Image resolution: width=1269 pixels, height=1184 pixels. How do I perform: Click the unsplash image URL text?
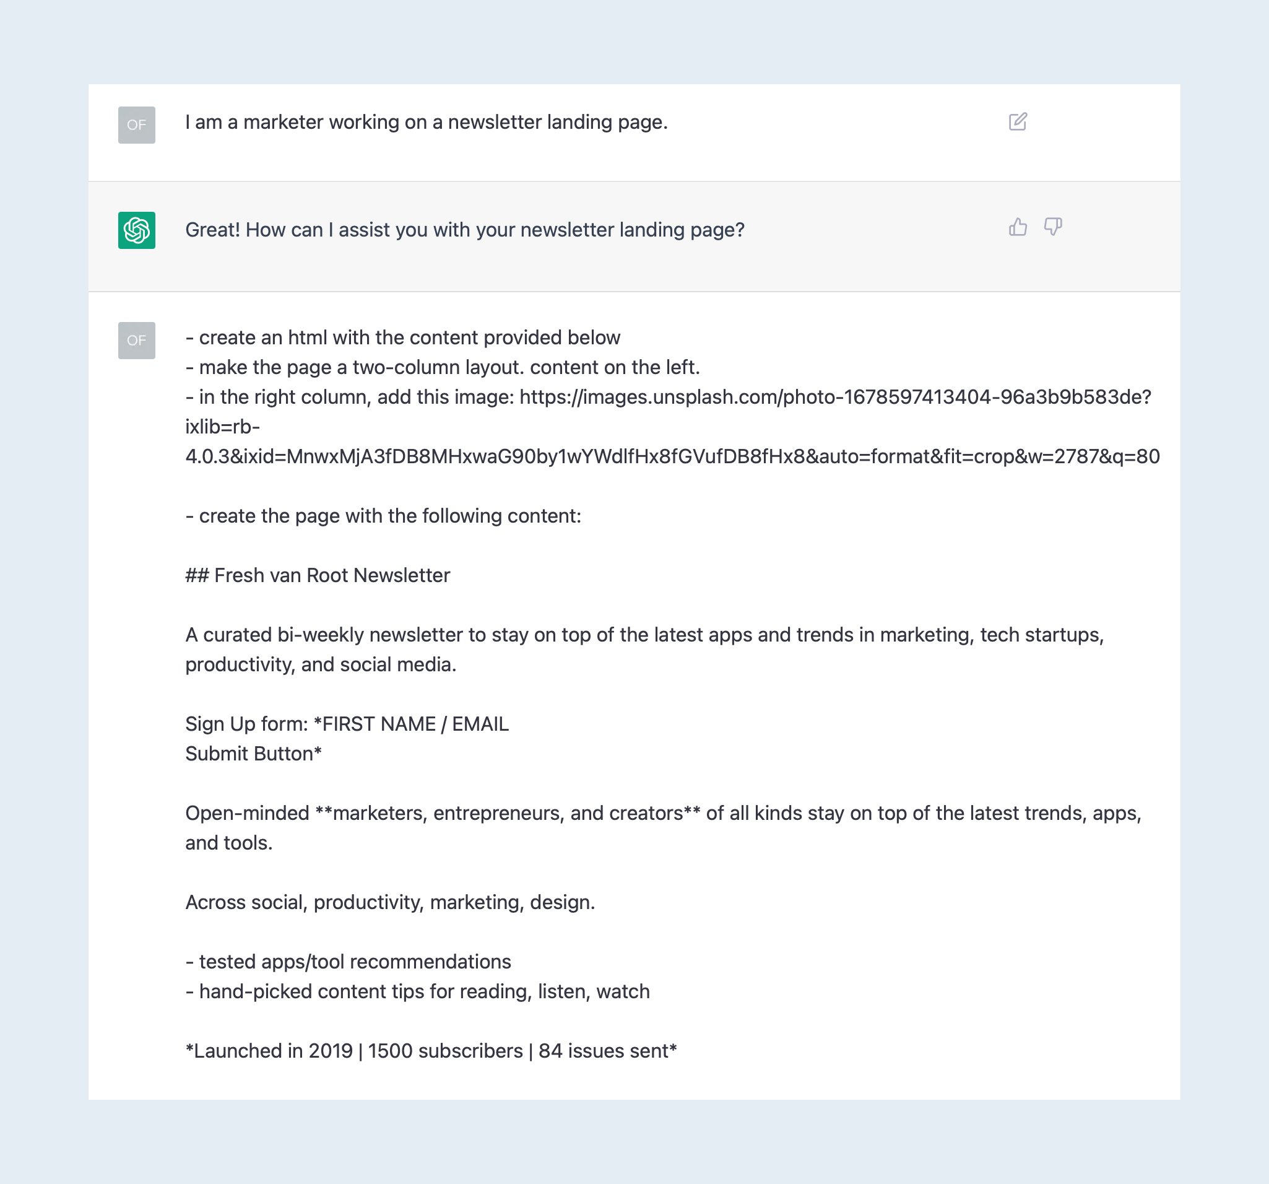pyautogui.click(x=672, y=427)
